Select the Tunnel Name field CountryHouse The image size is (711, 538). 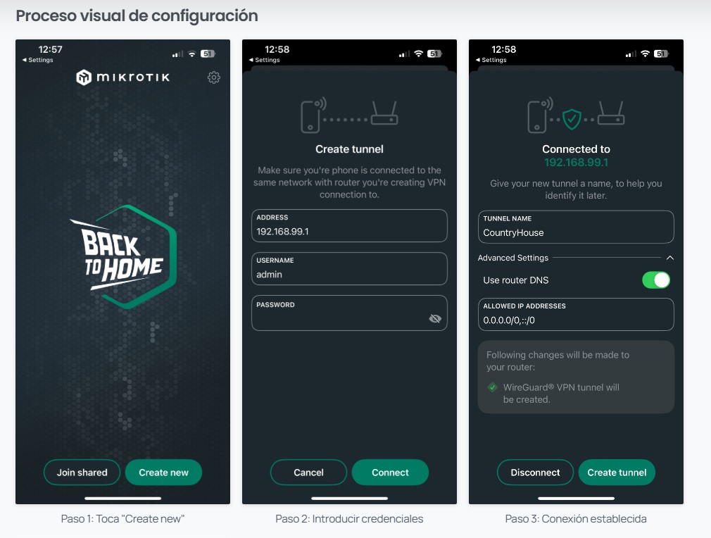[x=576, y=227]
